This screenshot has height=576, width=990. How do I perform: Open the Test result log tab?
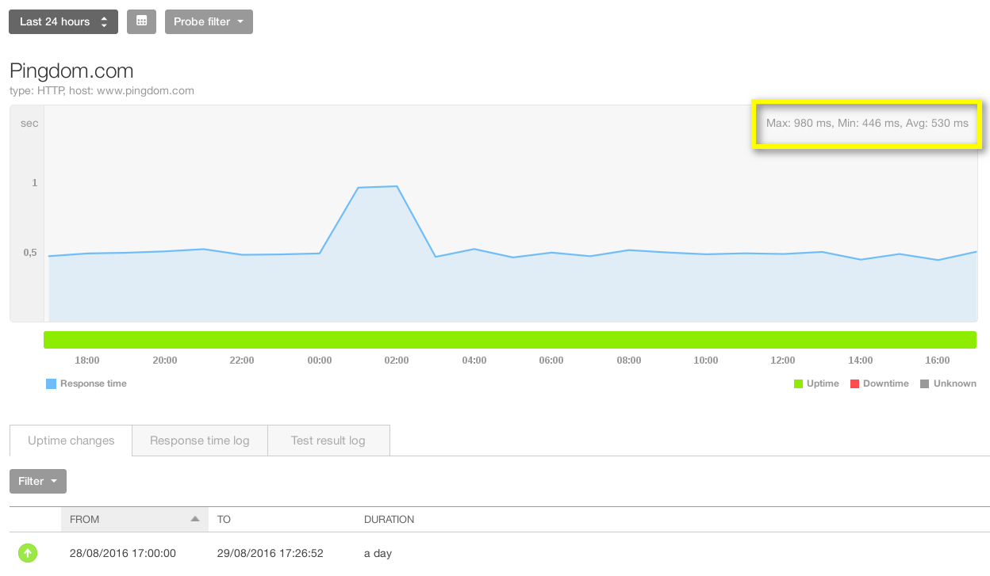[328, 441]
